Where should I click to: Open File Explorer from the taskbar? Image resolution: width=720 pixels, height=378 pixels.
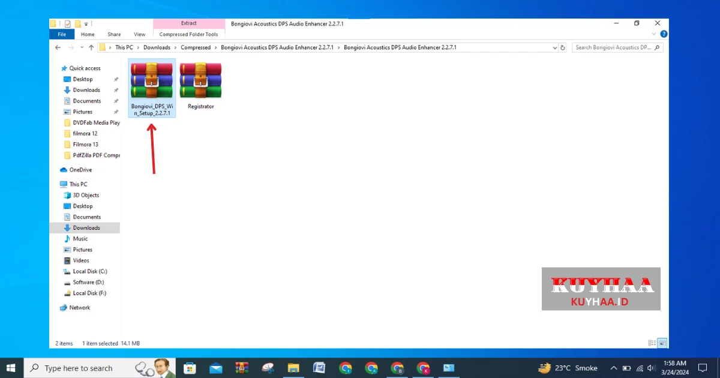[293, 368]
